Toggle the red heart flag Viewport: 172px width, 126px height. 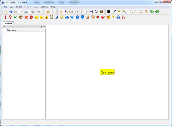pos(103,17)
